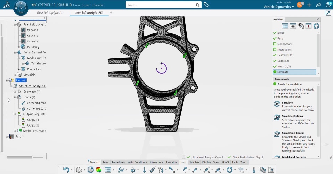333x174 pixels.
Task: Switch to the Restraints toolbar tab
Action: pos(171,162)
